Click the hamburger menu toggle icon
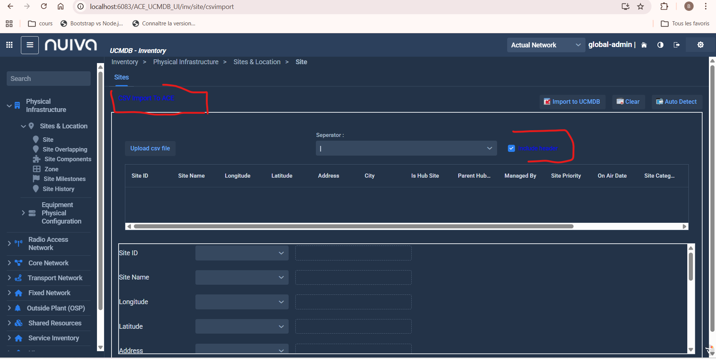The width and height of the screenshot is (716, 359). coord(30,45)
